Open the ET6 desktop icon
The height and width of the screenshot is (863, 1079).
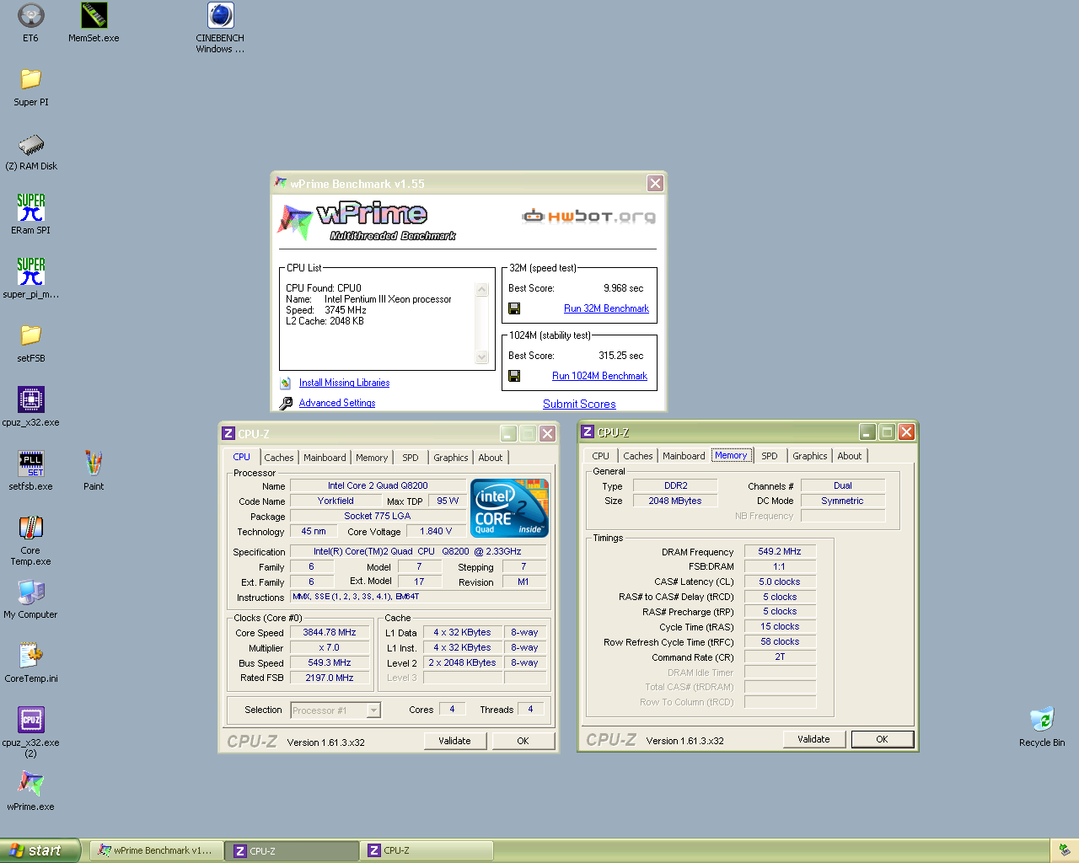[30, 23]
